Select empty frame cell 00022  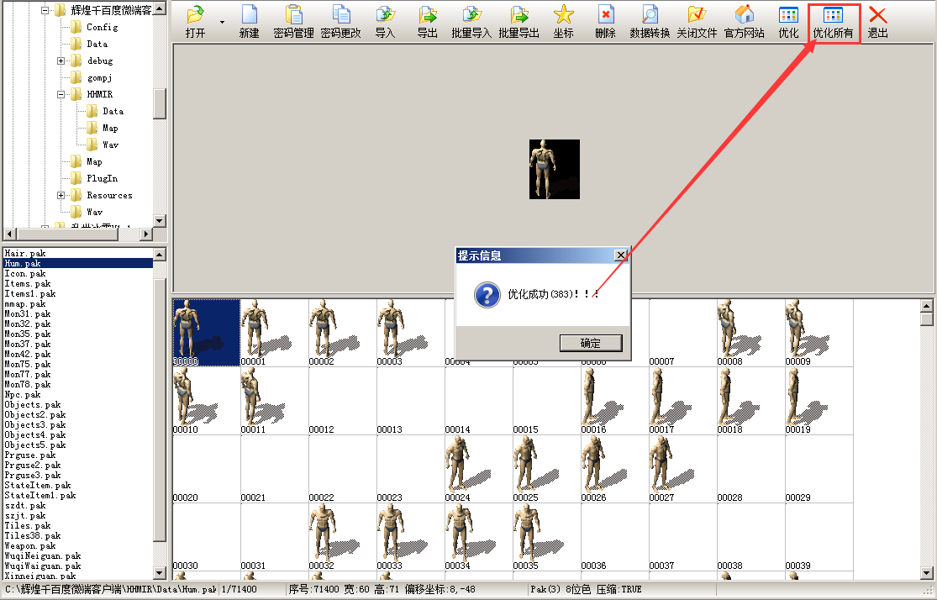point(342,469)
